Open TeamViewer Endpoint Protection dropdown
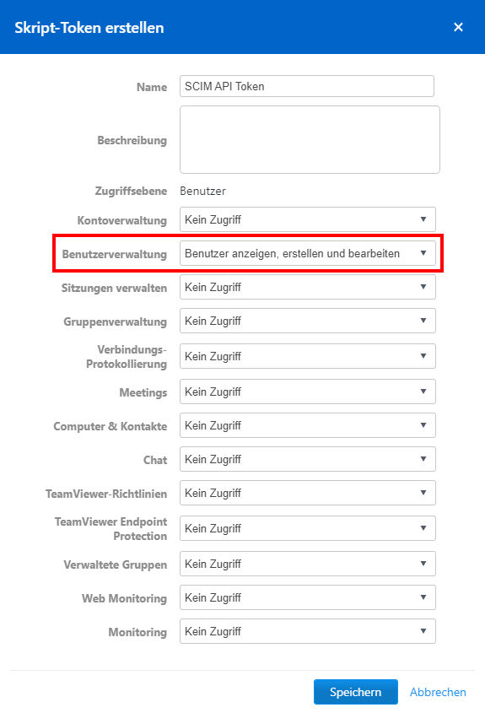 (308, 528)
